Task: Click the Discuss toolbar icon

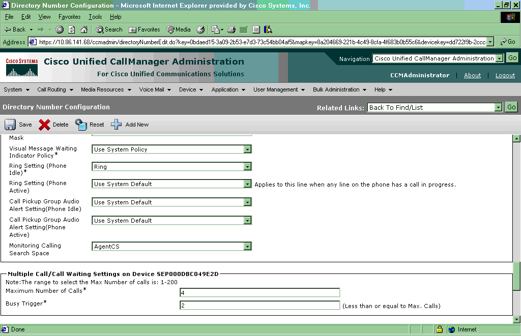Action: pos(256,29)
